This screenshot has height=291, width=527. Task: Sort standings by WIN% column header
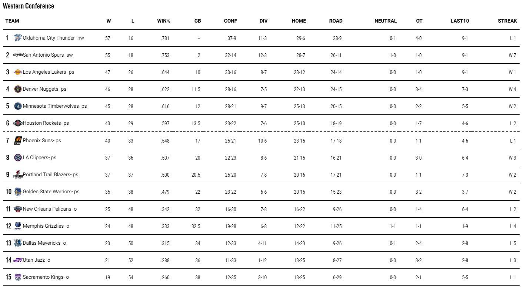[x=163, y=21]
